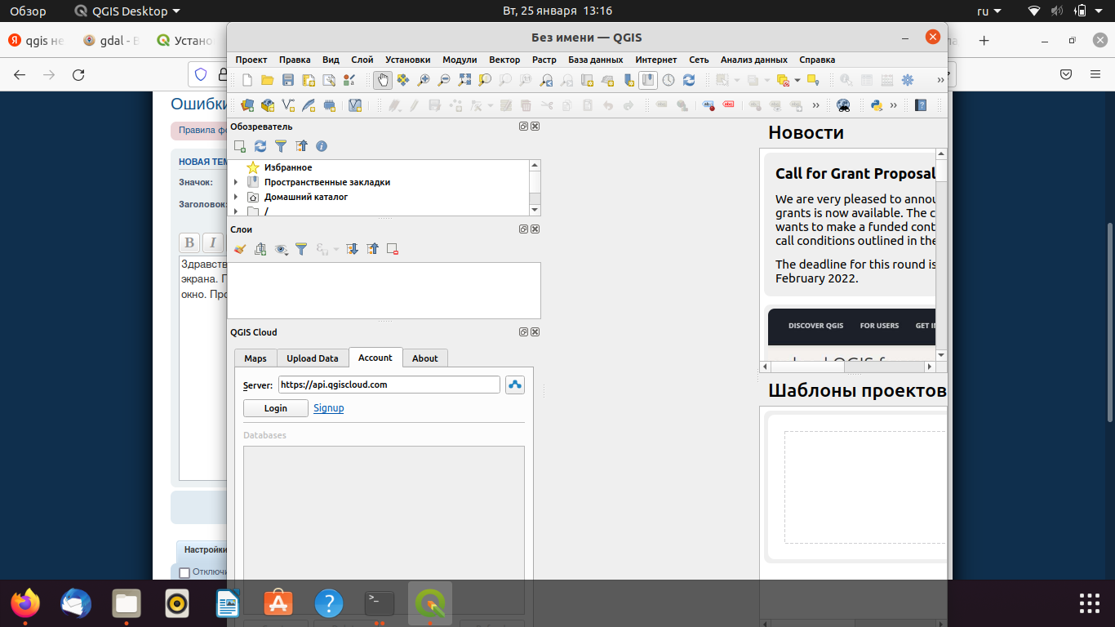
Task: Toggle the spatial bookmarks toolbar button
Action: [x=648, y=80]
